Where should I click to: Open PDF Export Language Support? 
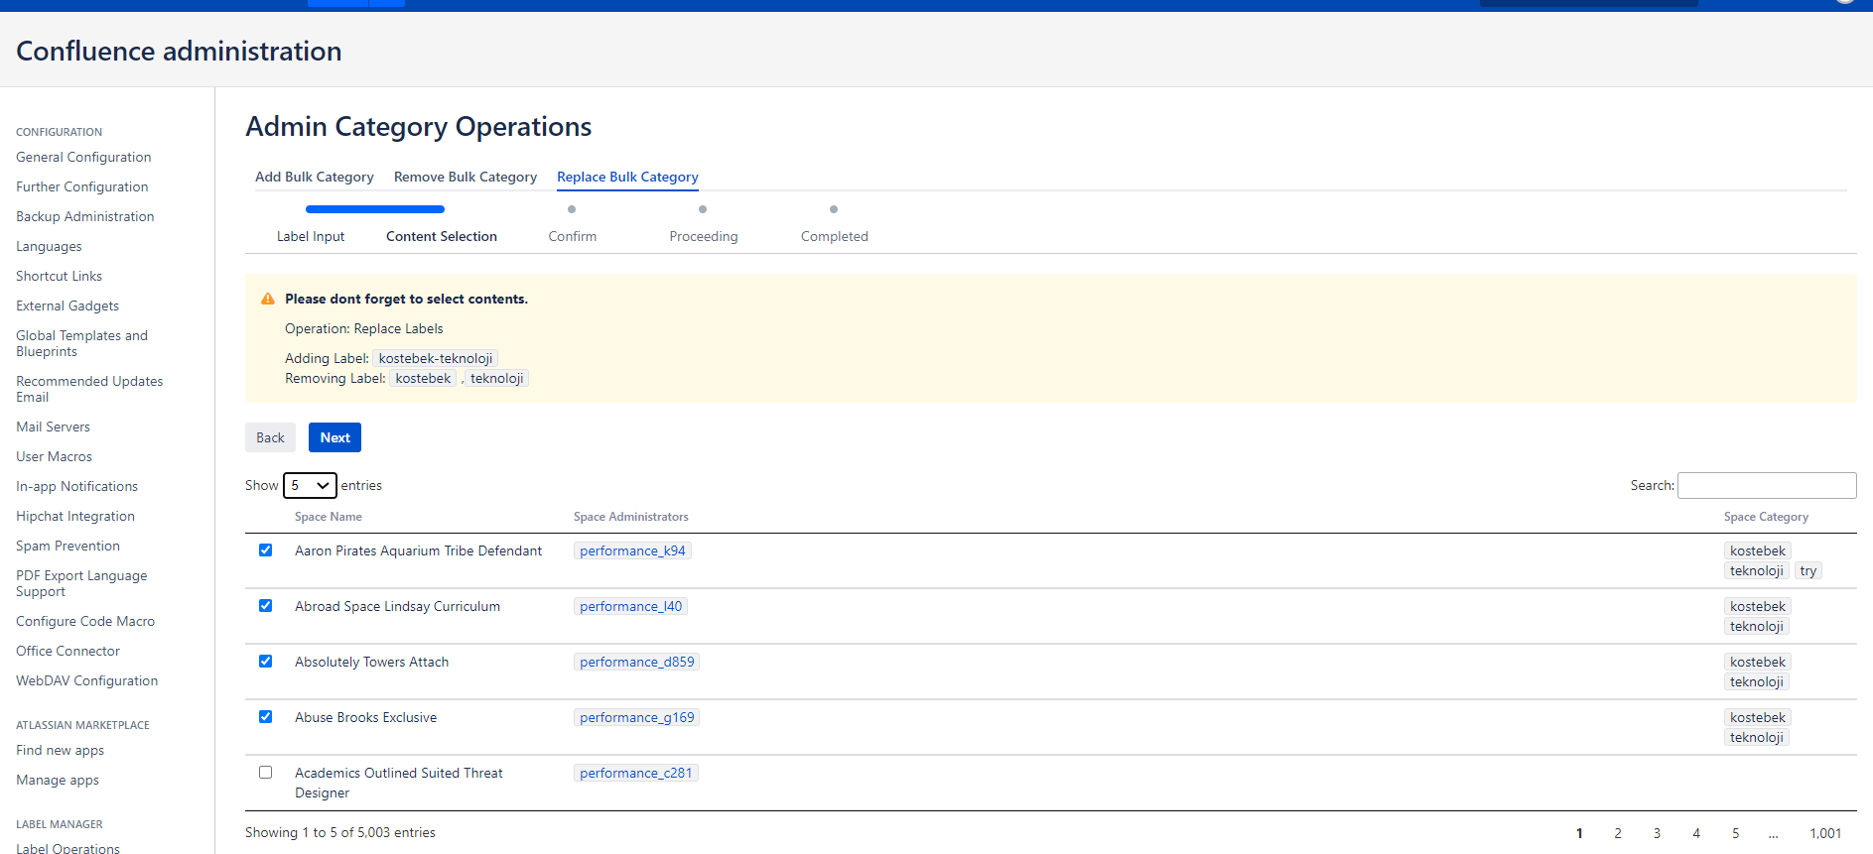pos(81,583)
